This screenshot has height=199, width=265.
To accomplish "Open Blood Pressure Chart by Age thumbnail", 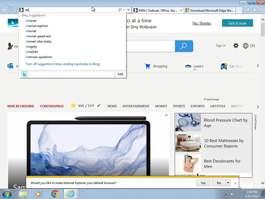I will pyautogui.click(x=188, y=123).
